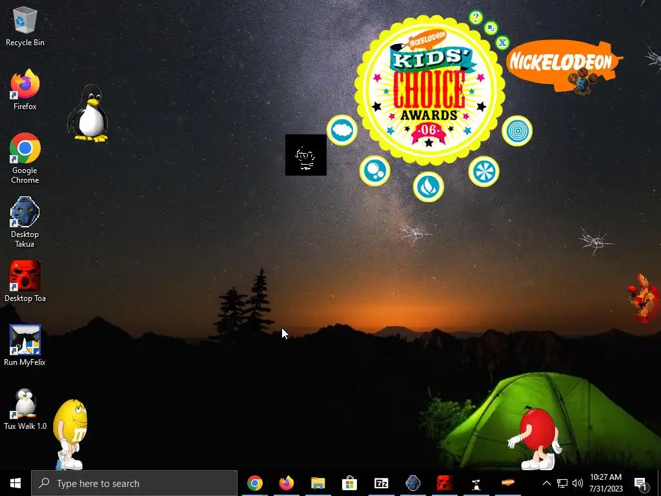Open 7-Zip from the taskbar
Screen dimensions: 661x496
pyautogui.click(x=381, y=483)
